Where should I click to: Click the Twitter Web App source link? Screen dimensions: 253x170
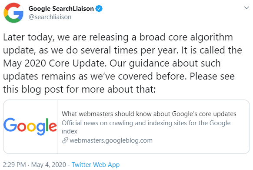[96, 165]
